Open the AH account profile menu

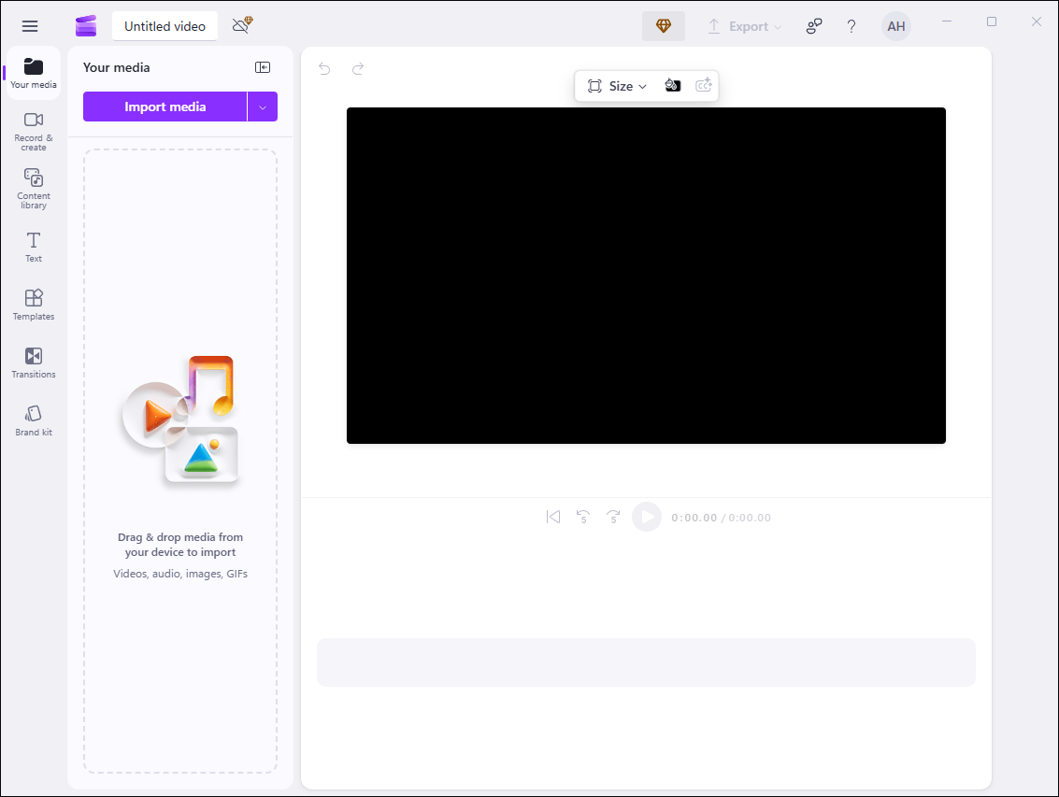click(894, 26)
